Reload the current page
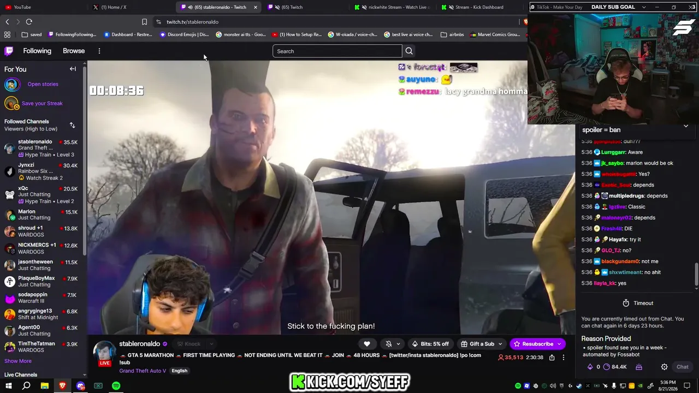This screenshot has height=393, width=699. (x=29, y=22)
